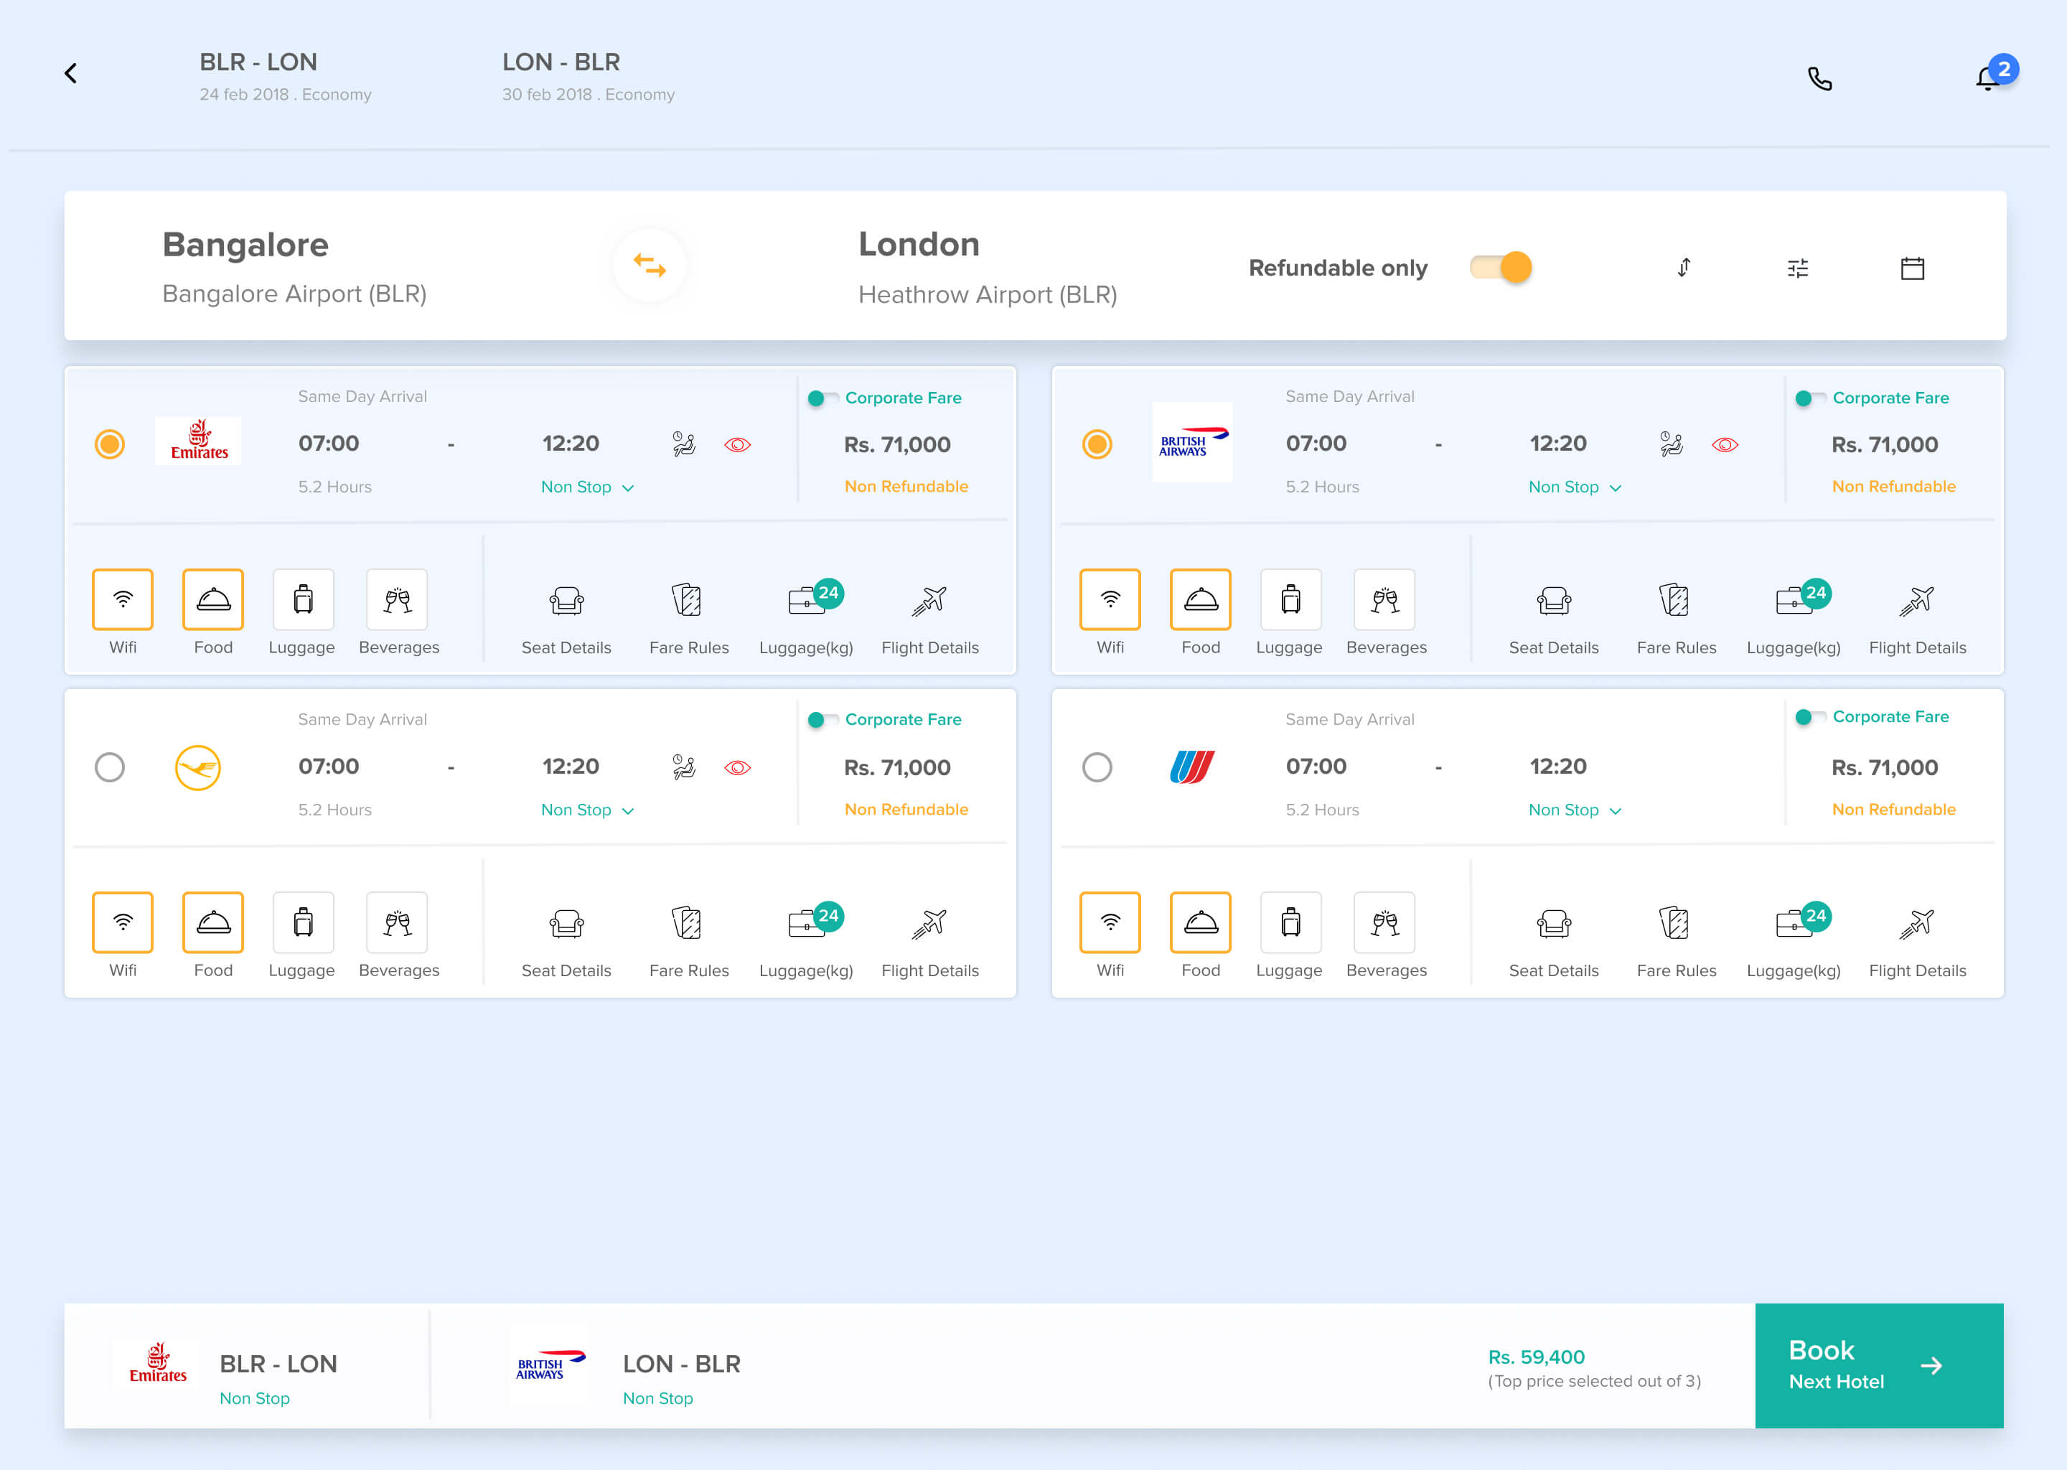Swap Bangalore and London with arrows icon
The image size is (2067, 1470).
click(649, 265)
